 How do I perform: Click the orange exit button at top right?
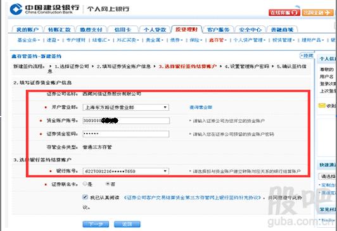click(x=317, y=13)
